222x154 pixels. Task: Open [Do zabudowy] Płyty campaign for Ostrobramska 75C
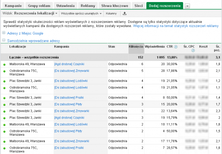pos(68,131)
